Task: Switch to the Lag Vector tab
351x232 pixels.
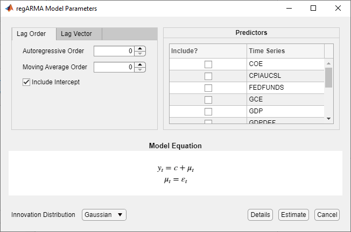Action: [76, 34]
